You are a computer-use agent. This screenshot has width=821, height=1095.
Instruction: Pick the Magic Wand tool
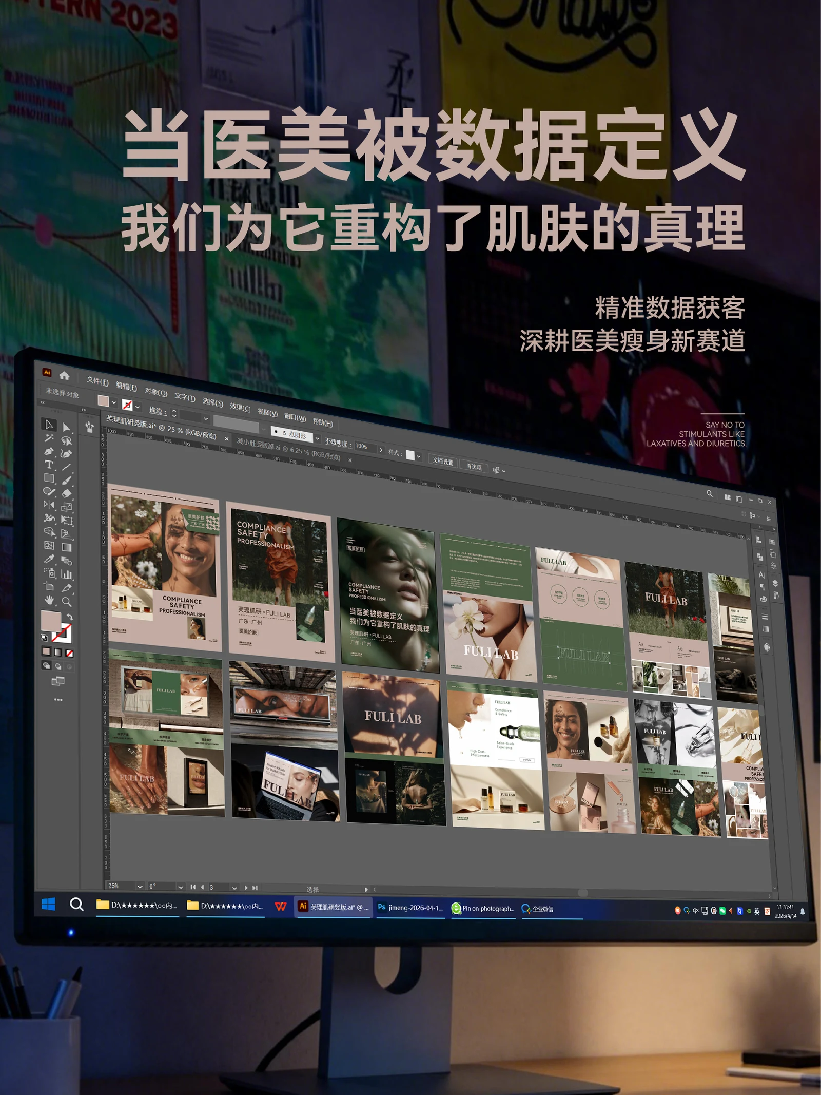click(x=49, y=438)
